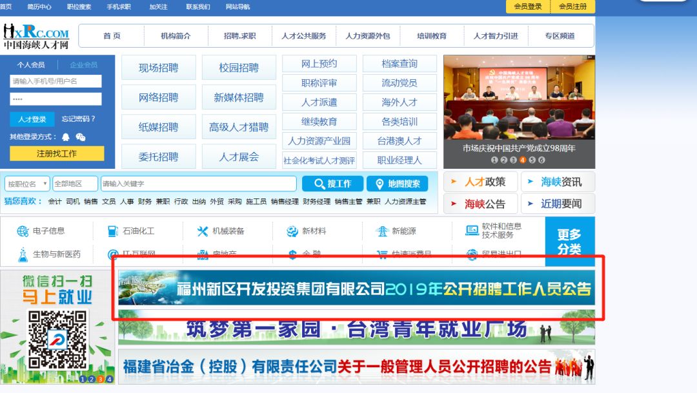The image size is (697, 393).
Task: Open the 电子信息 industry globe icon
Action: pos(23,231)
